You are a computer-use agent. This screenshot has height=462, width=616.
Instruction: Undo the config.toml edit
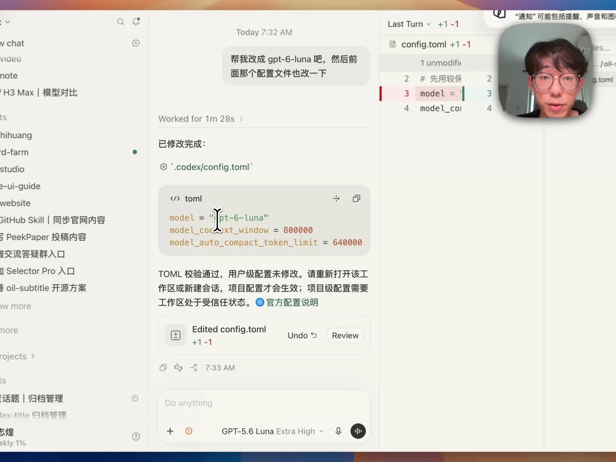point(302,335)
